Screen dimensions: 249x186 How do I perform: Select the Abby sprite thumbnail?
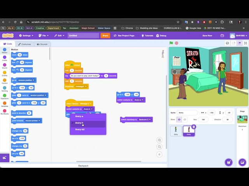click(176, 131)
